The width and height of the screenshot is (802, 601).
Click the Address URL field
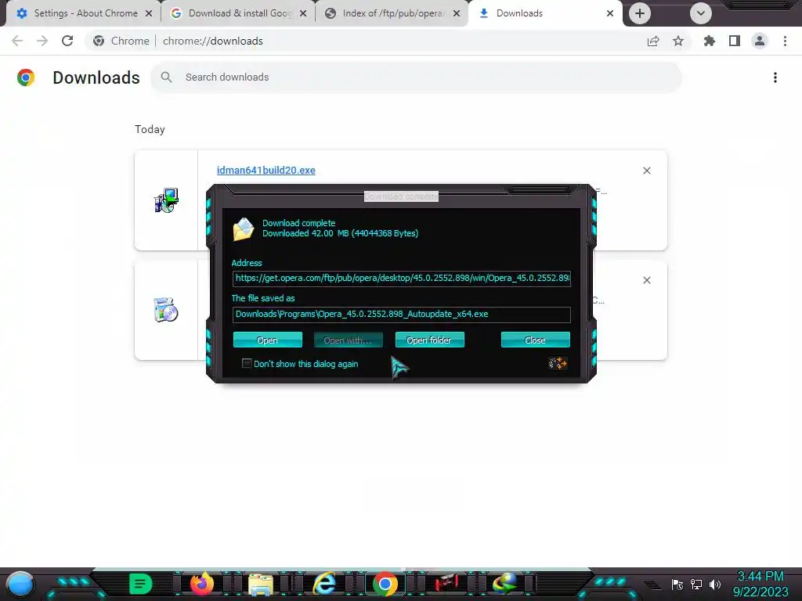(402, 279)
